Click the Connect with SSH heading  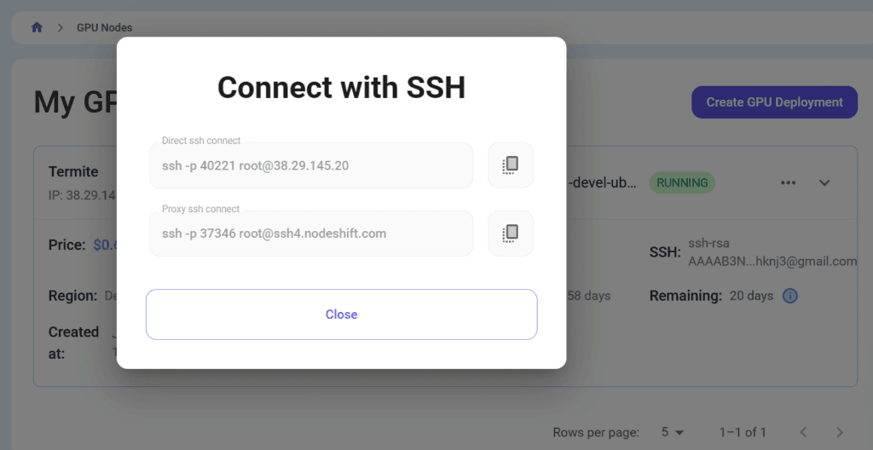[341, 88]
